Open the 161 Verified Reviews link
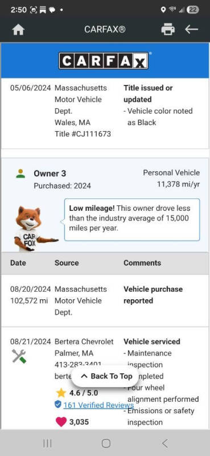This screenshot has height=456, width=210. point(98,405)
